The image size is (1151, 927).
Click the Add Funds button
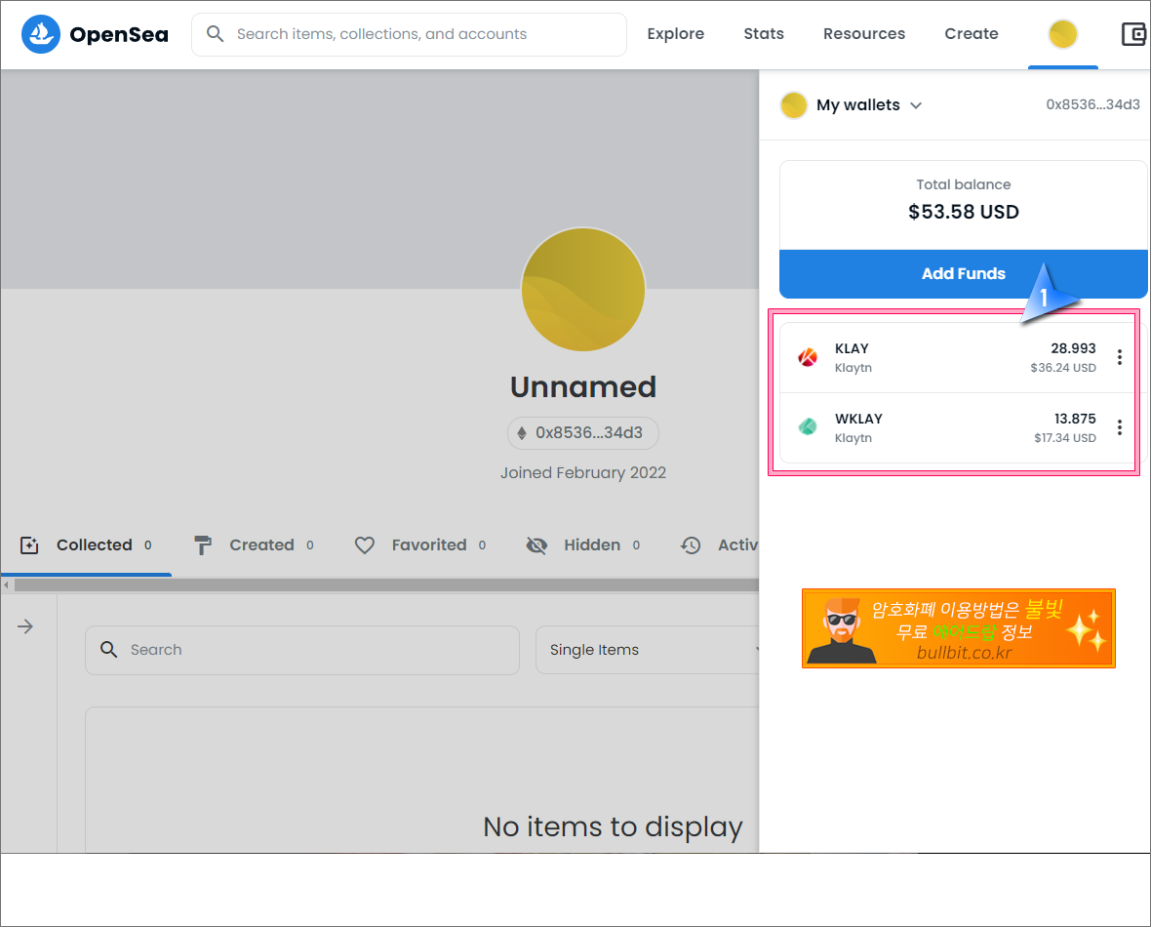click(x=963, y=274)
